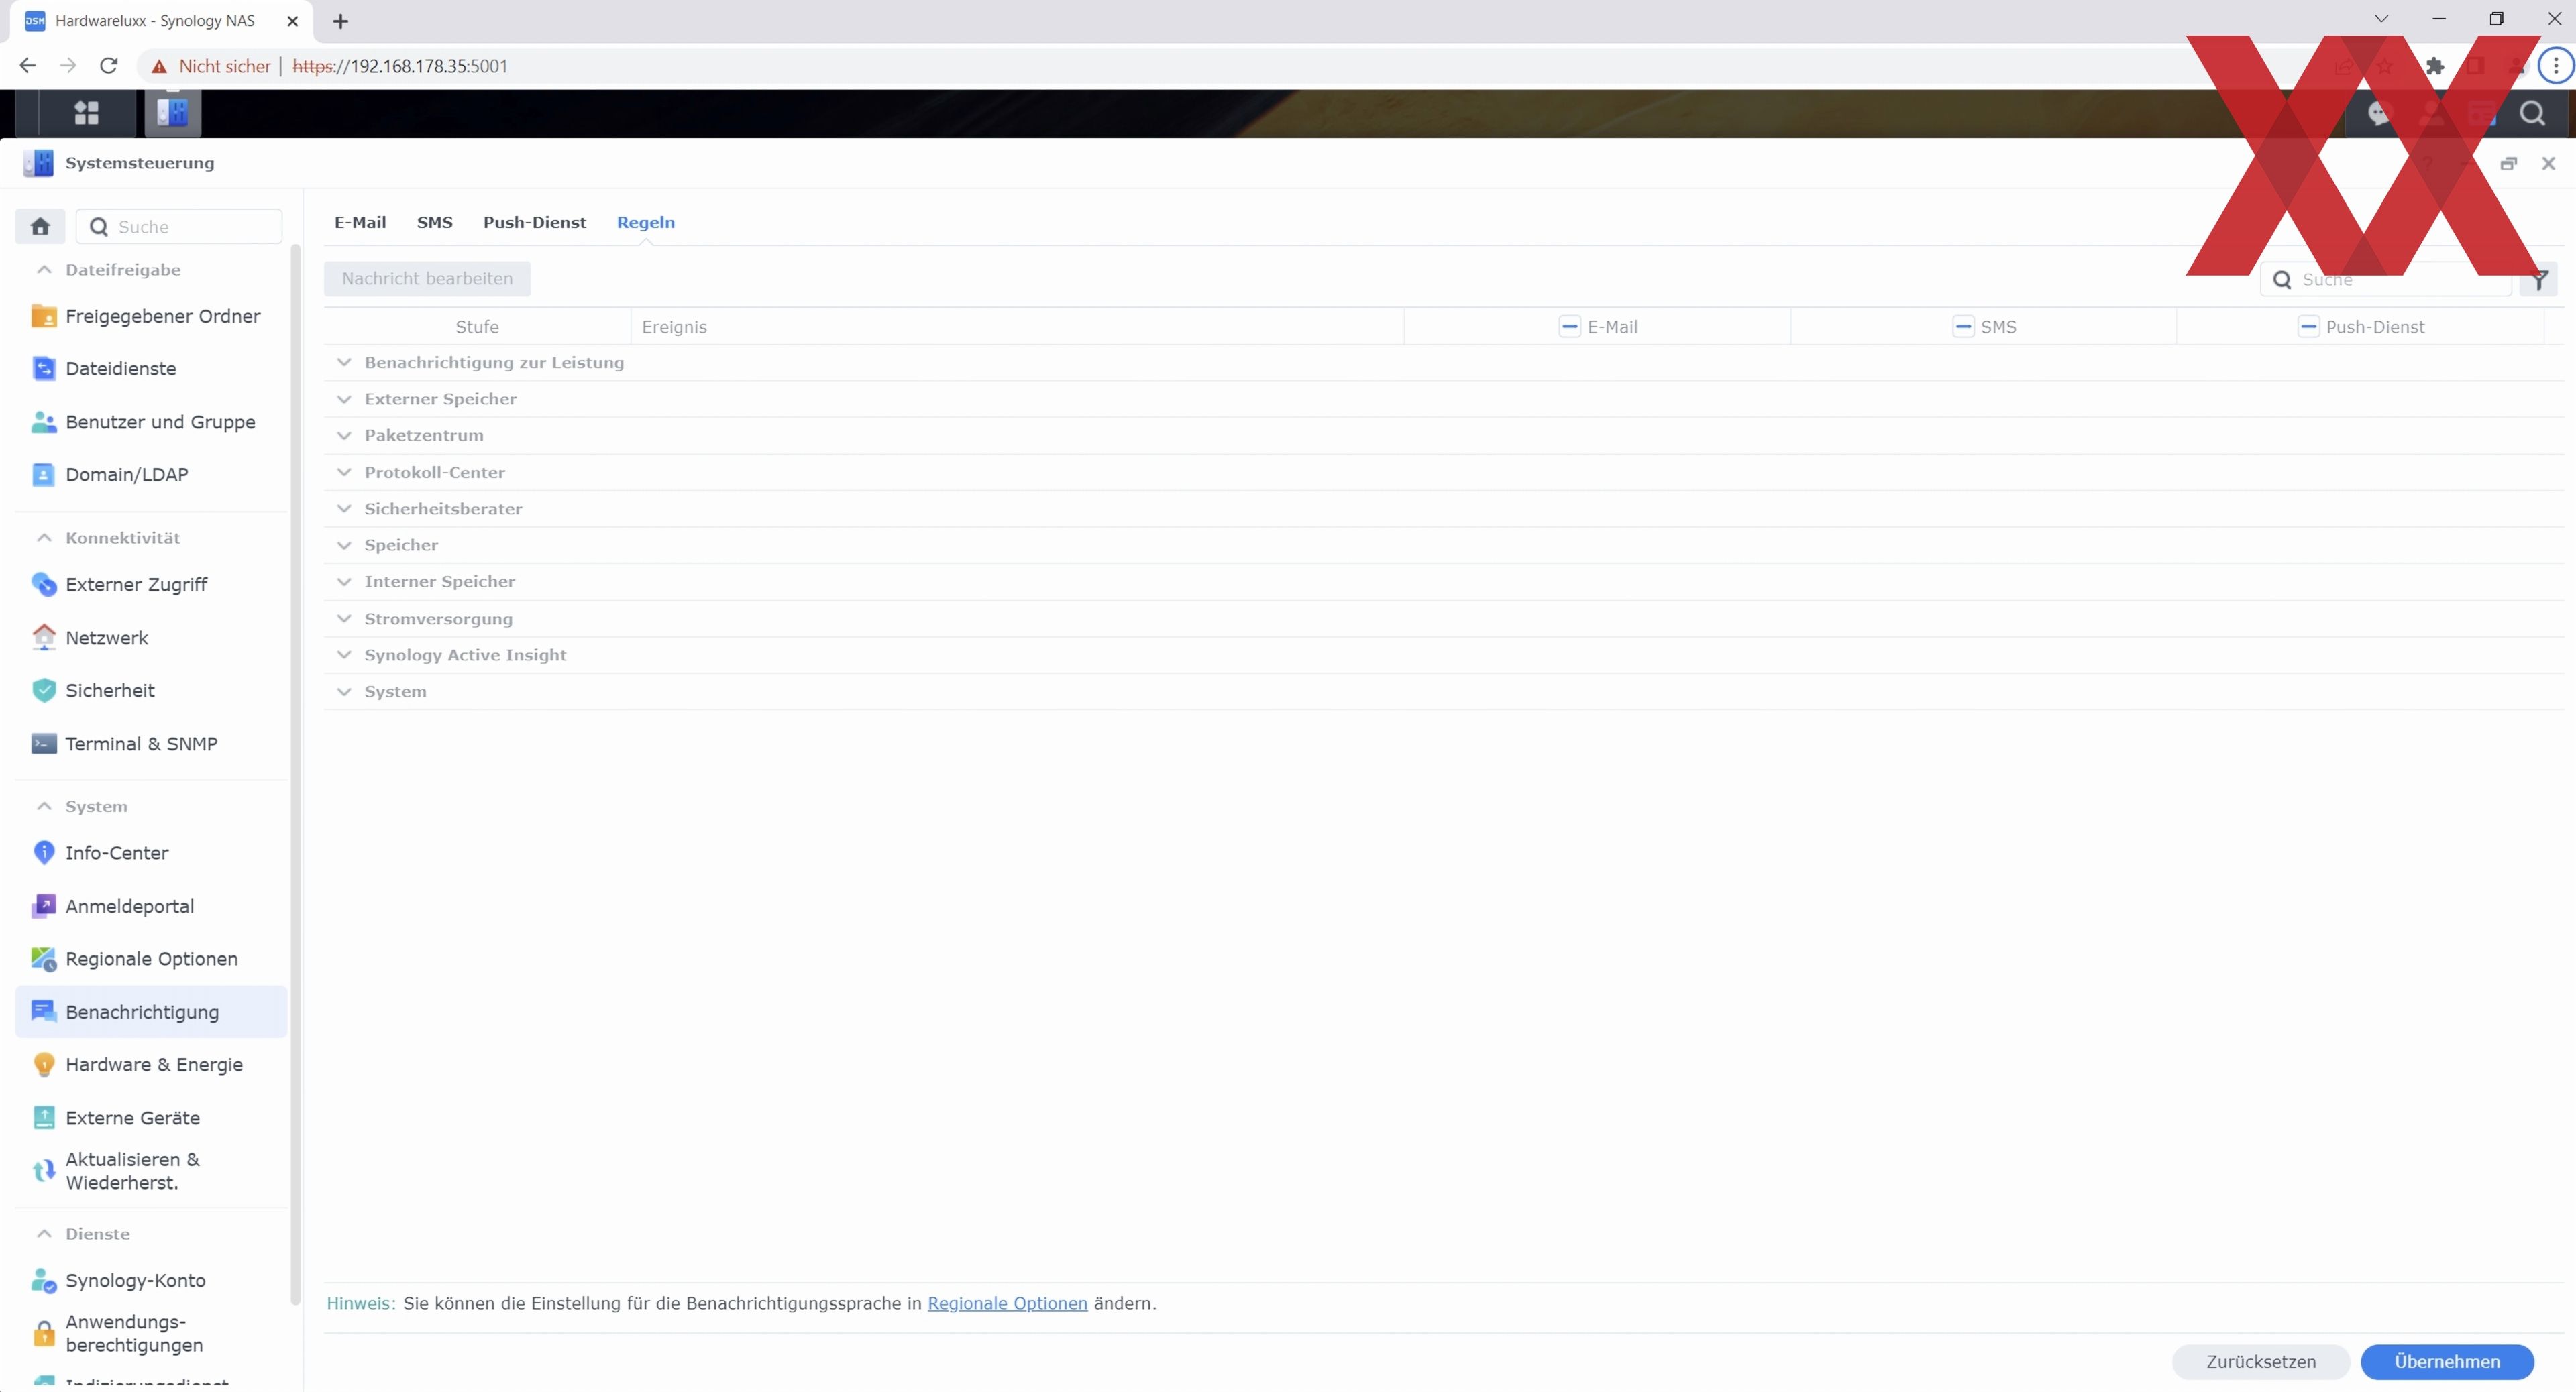Click the Systemsteuerung taskbar icon
This screenshot has height=1392, width=2576.
coord(173,113)
